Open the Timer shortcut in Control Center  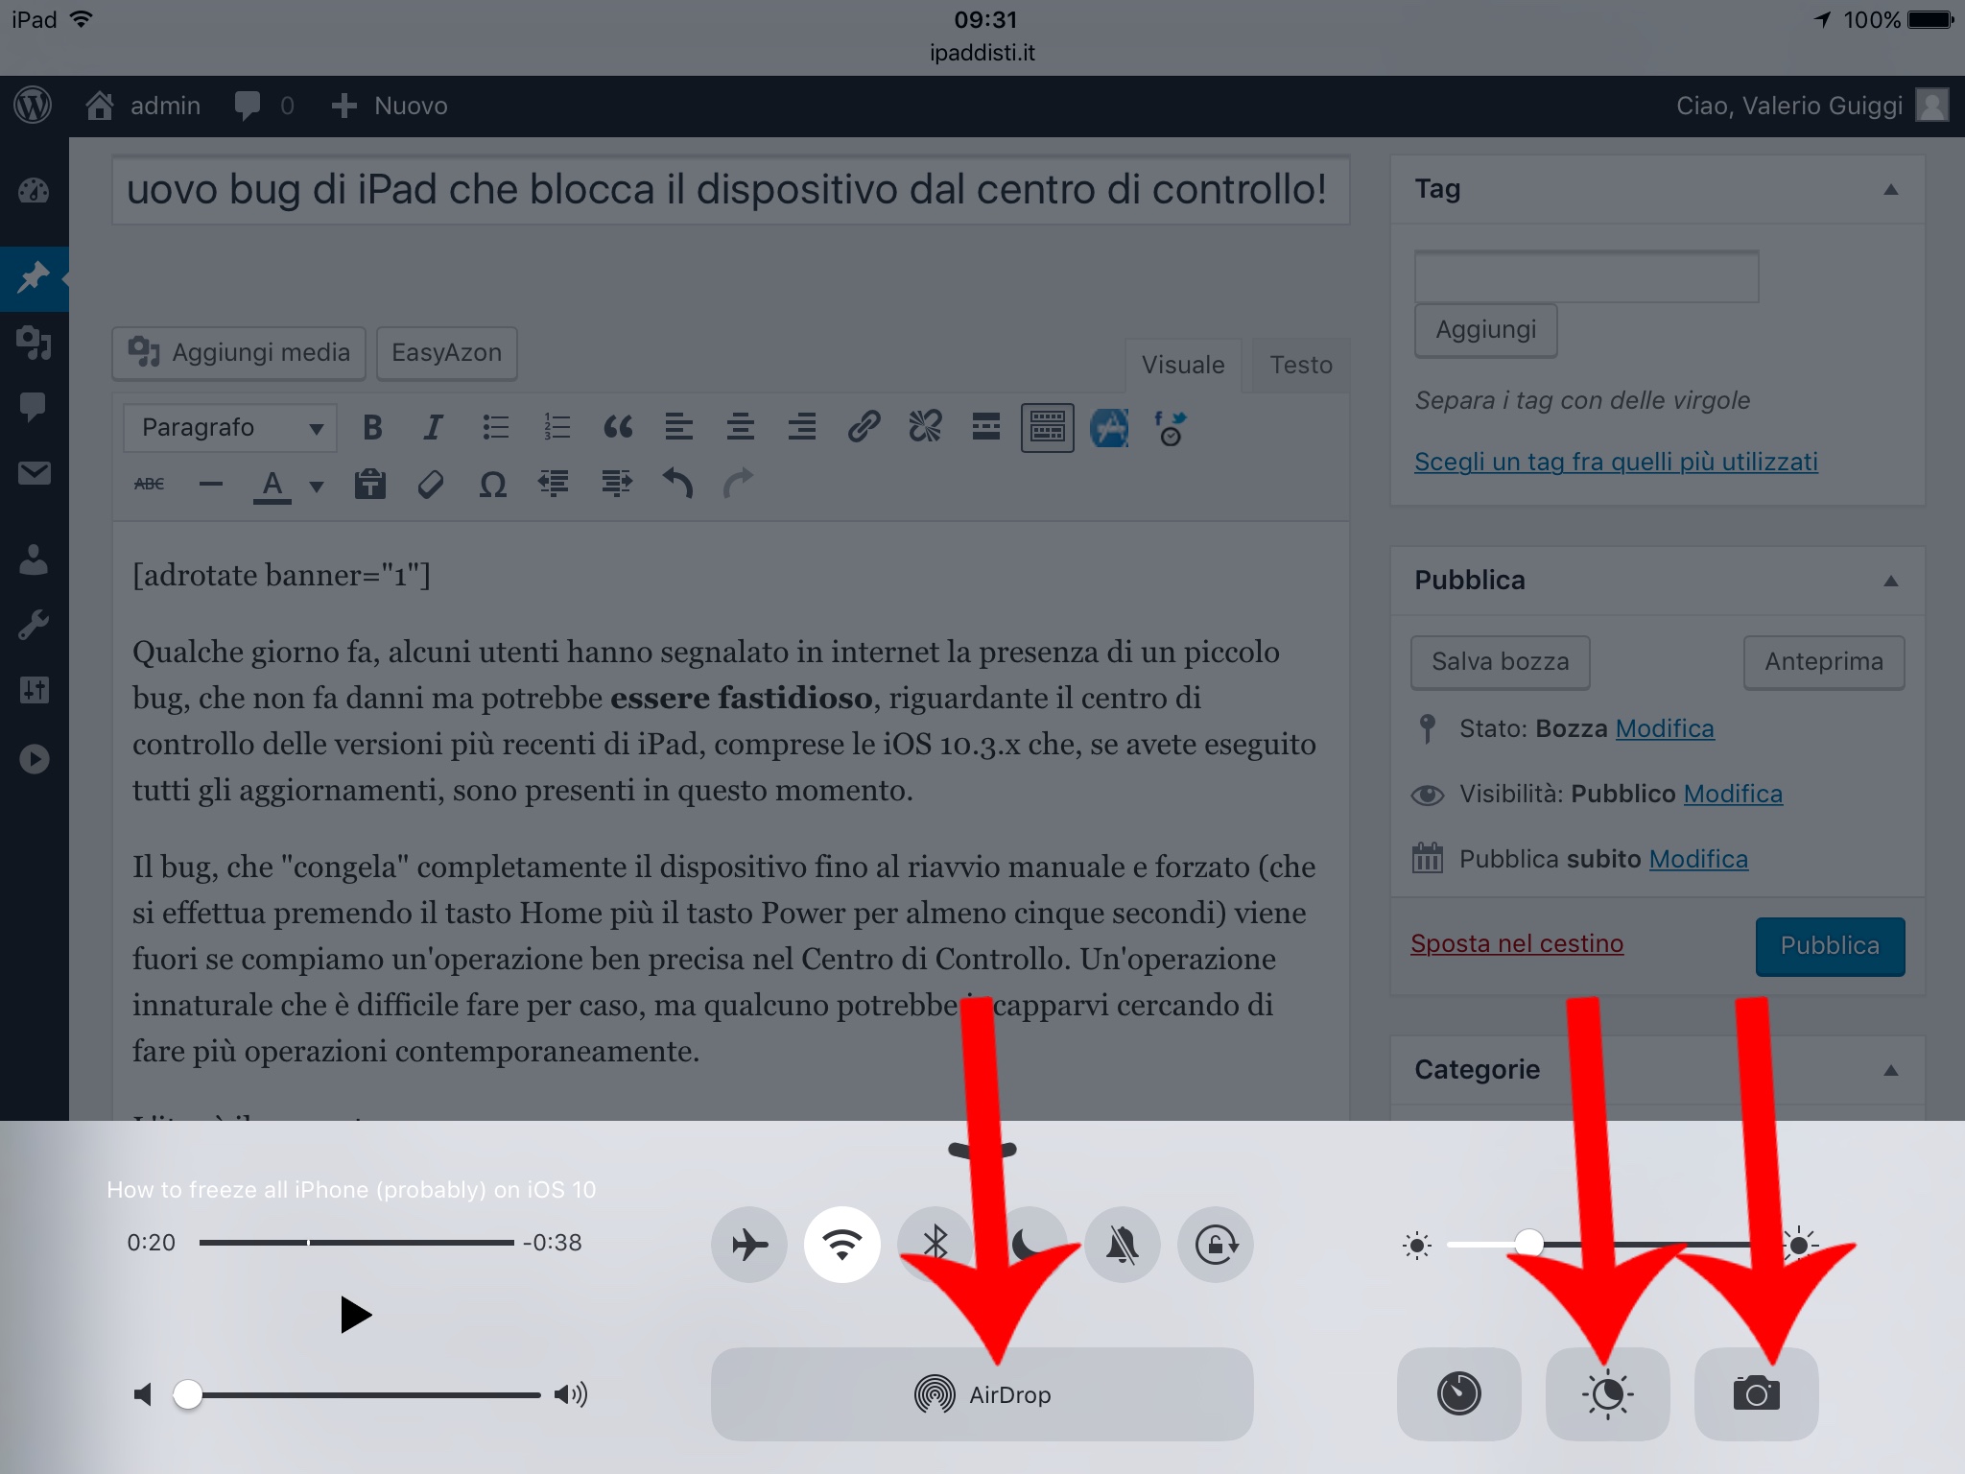tap(1458, 1393)
